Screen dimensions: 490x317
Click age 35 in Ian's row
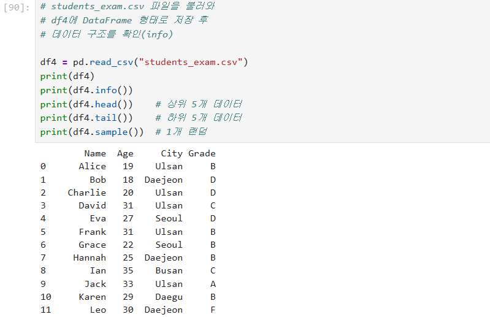point(128,271)
